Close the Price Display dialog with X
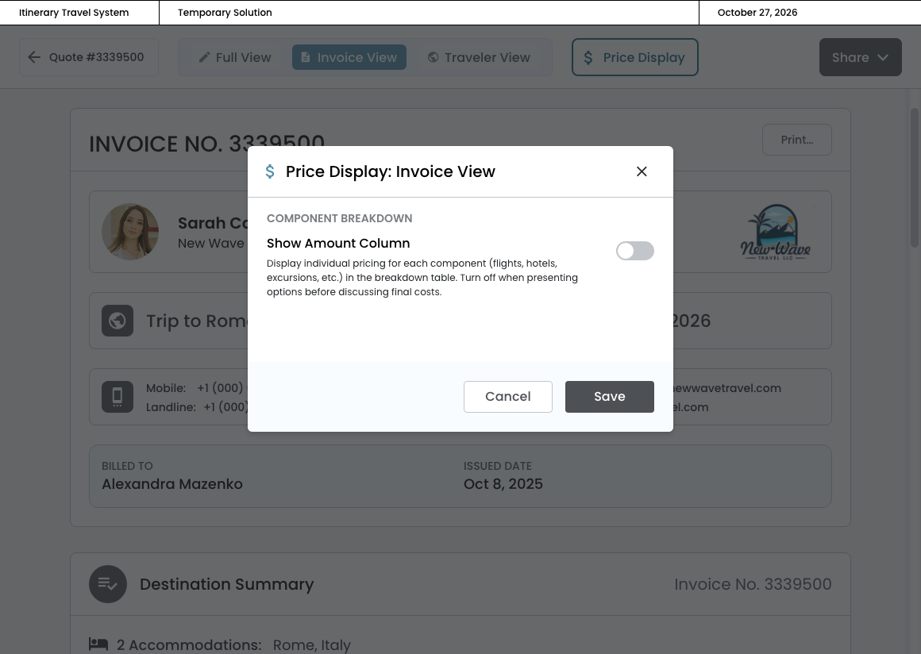Viewport: 921px width, 654px height. 642,171
